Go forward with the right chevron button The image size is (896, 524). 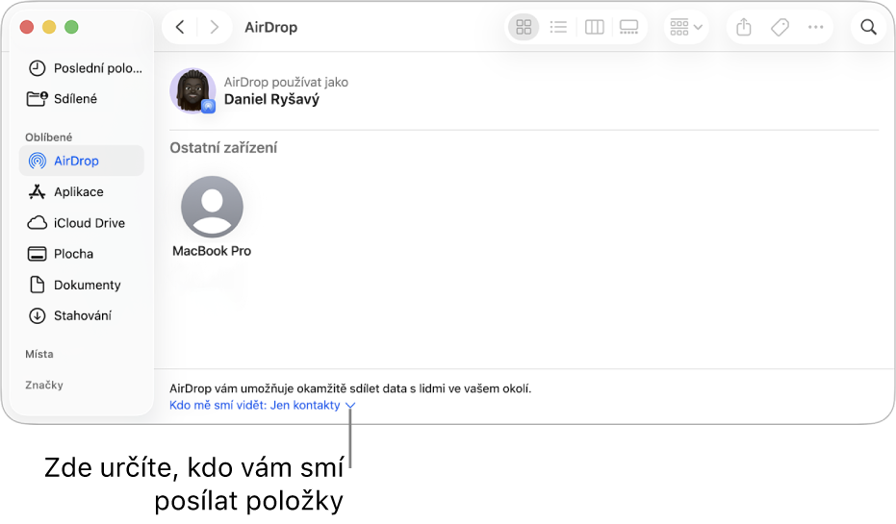pyautogui.click(x=215, y=27)
